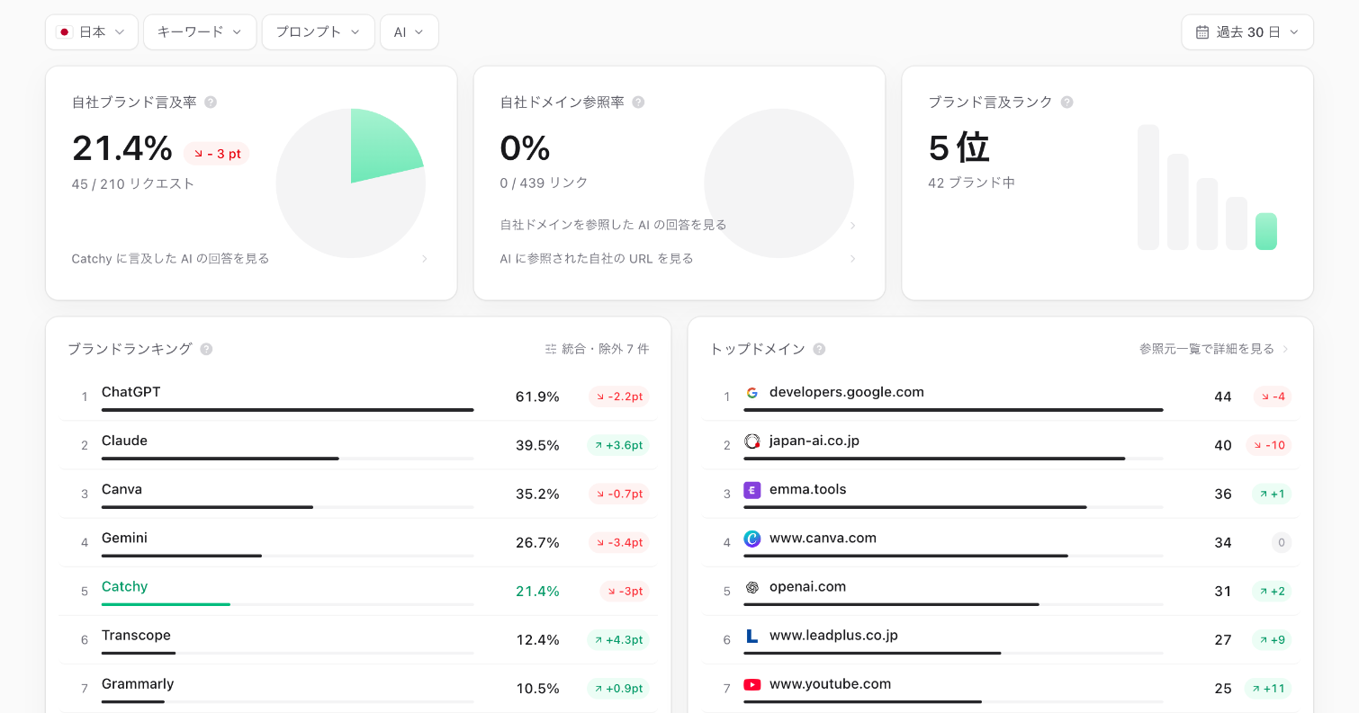Open 自社ドメインを参照した AI の回答を見る link
The image size is (1359, 713).
pyautogui.click(x=679, y=225)
